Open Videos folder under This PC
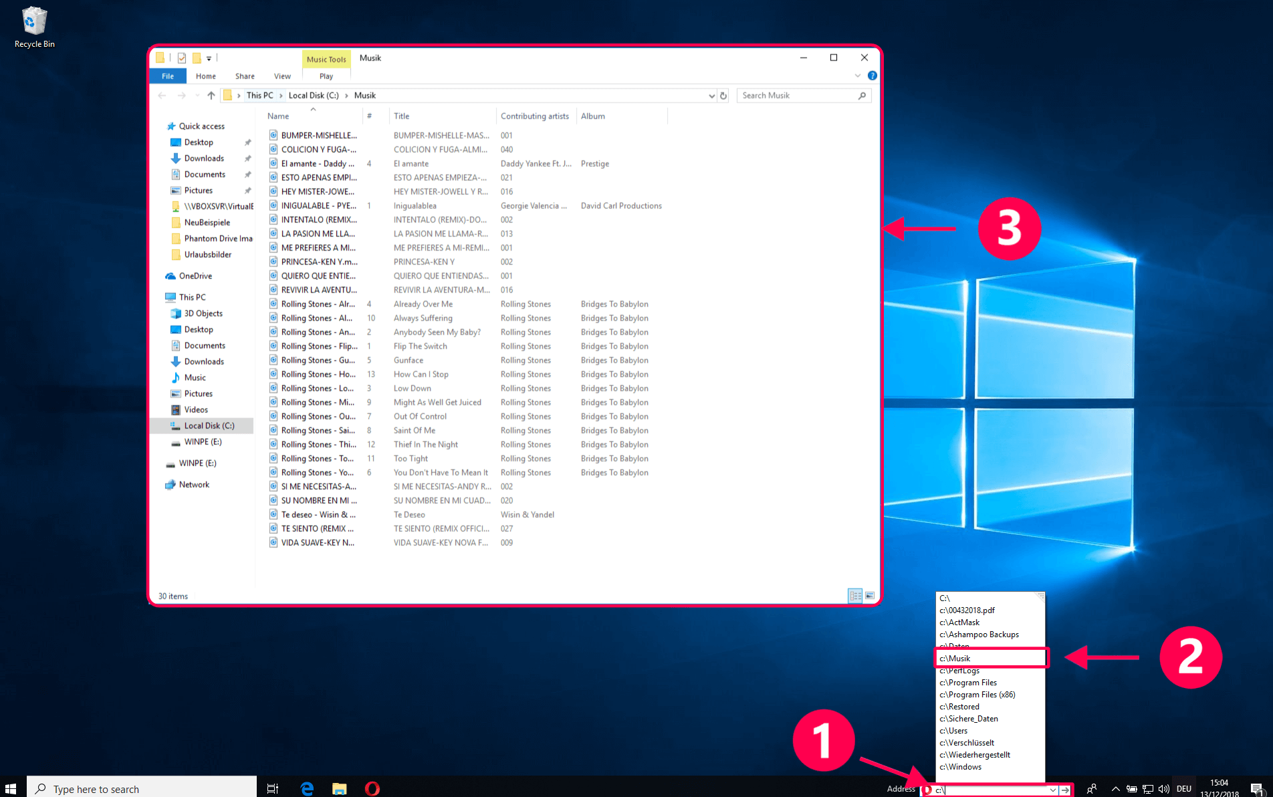The height and width of the screenshot is (797, 1273). [196, 410]
